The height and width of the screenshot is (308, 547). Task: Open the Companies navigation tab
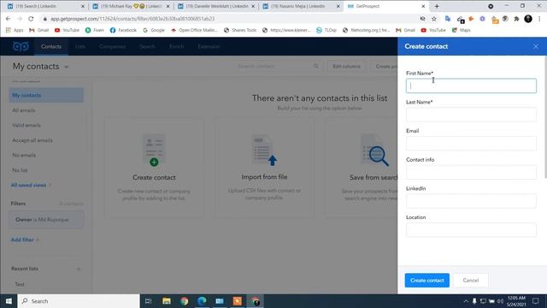pyautogui.click(x=112, y=46)
